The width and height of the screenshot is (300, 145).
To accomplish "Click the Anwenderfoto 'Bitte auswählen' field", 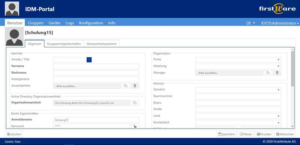I will (87, 86).
